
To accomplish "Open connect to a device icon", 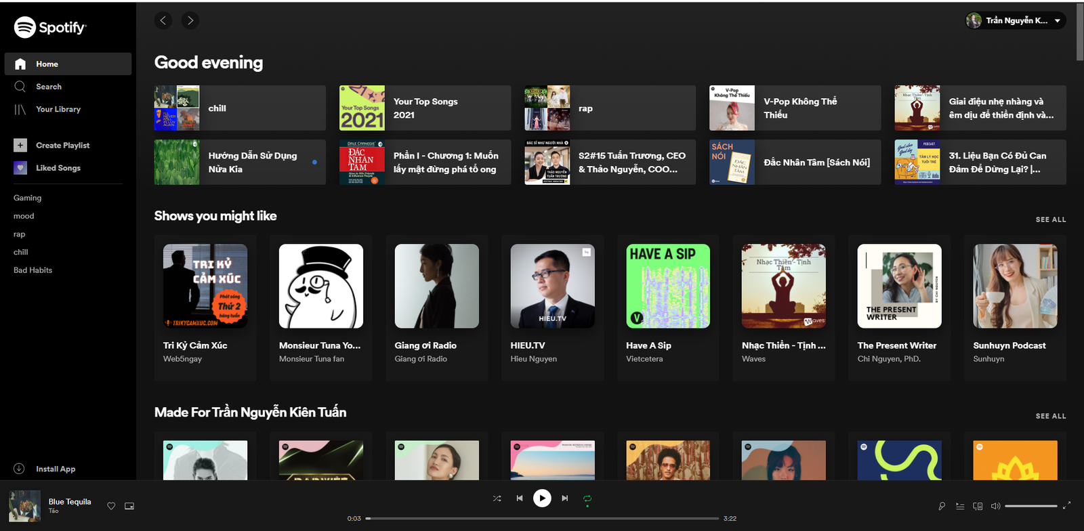I will coord(978,506).
